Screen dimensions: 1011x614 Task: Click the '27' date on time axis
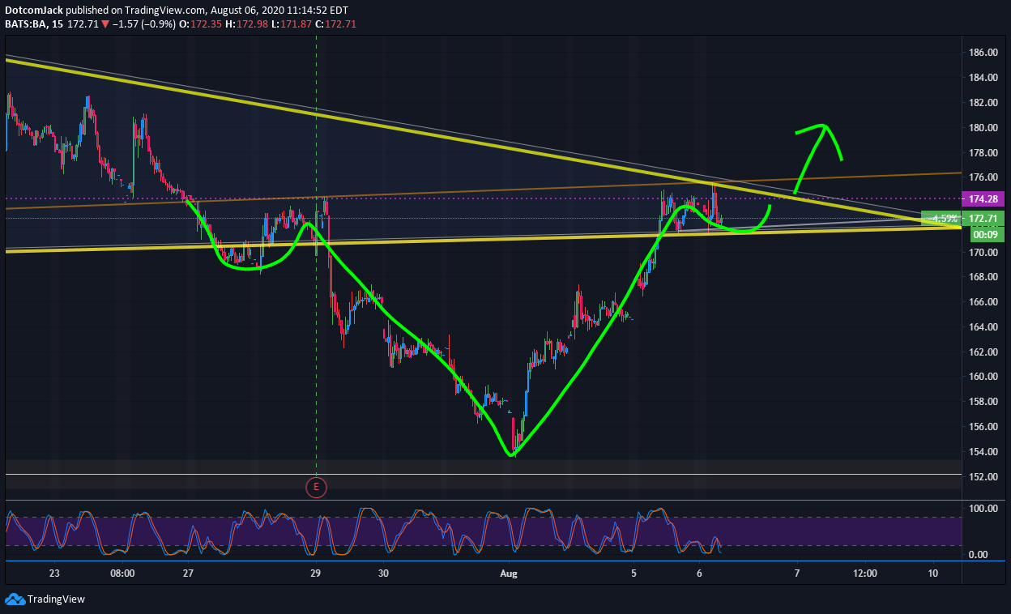point(188,573)
